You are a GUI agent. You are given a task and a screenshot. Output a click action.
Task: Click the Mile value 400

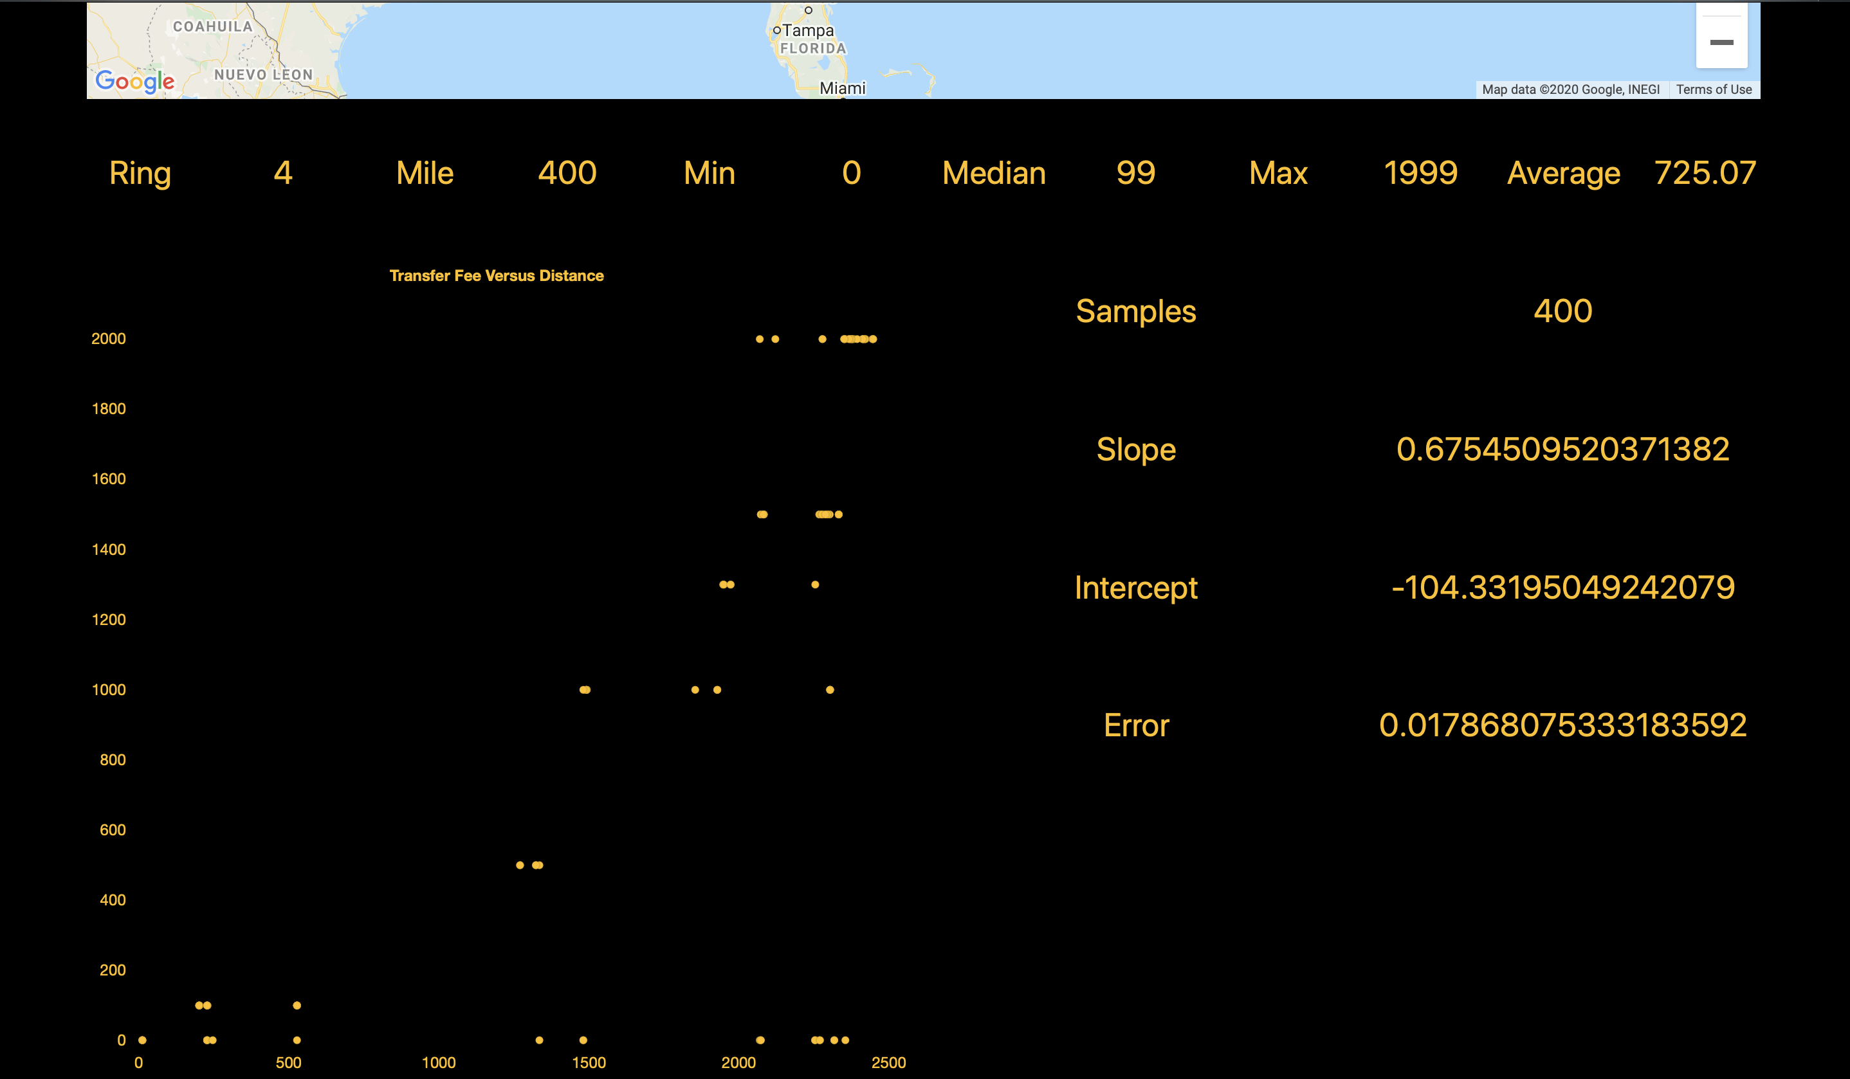pyautogui.click(x=567, y=173)
